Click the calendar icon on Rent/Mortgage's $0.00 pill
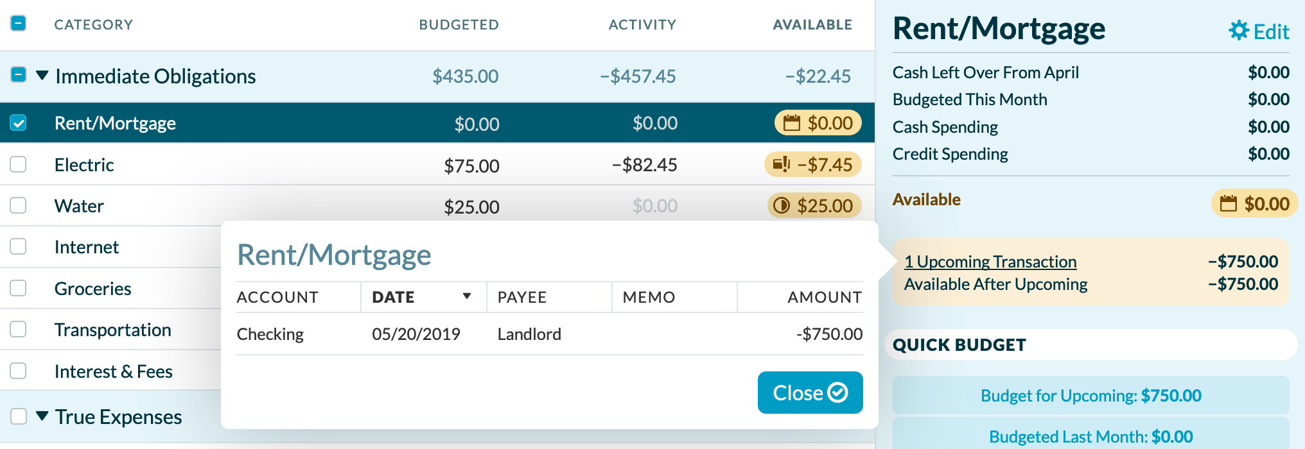 791,123
